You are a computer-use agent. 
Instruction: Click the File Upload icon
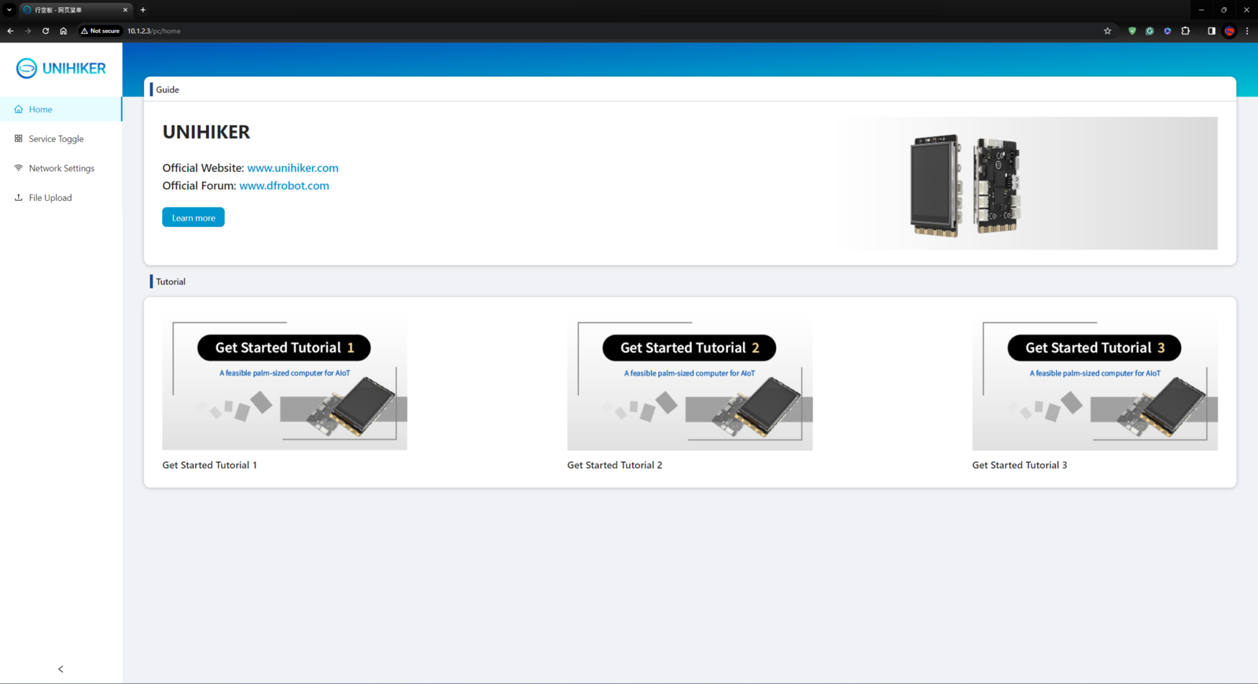click(x=18, y=197)
